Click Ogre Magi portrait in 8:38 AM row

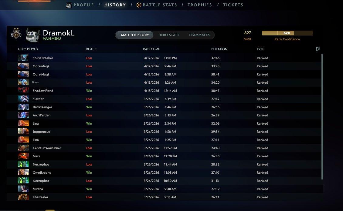(x=23, y=74)
